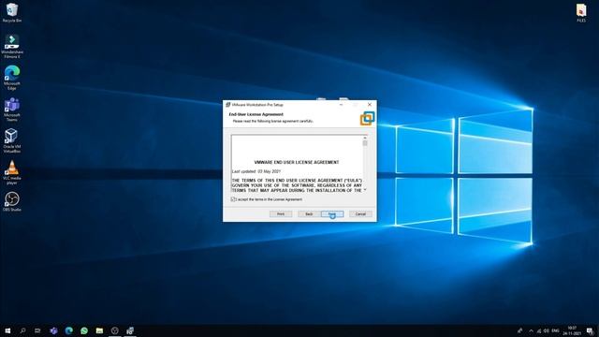Minimize the VMware setup window
Screen dimensions: 599x337
(x=341, y=104)
